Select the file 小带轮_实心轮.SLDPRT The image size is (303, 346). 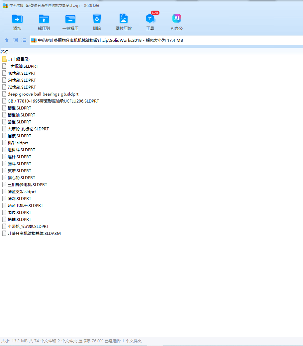(28, 226)
